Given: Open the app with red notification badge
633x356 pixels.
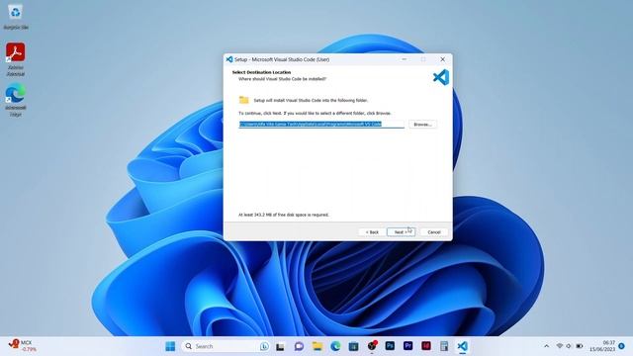Looking at the screenshot, I should coord(372,346).
